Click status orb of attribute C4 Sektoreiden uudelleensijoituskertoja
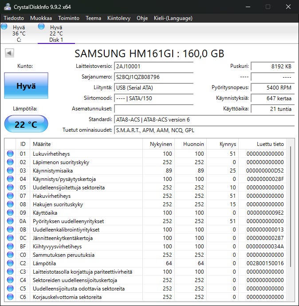The width and height of the screenshot is (299, 306). (10, 280)
